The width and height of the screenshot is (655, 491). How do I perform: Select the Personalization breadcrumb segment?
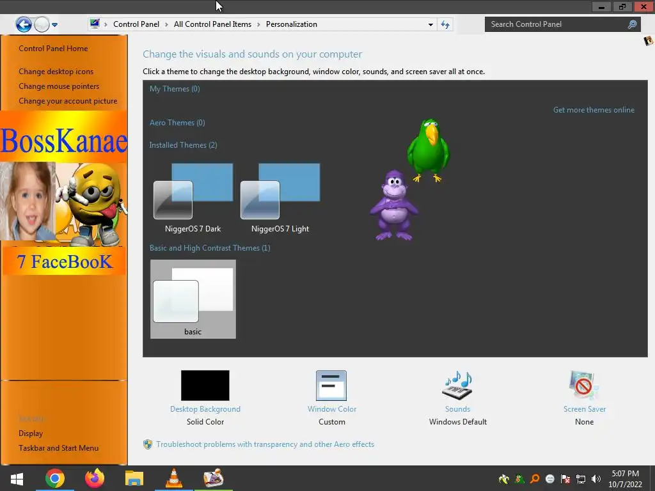point(292,24)
